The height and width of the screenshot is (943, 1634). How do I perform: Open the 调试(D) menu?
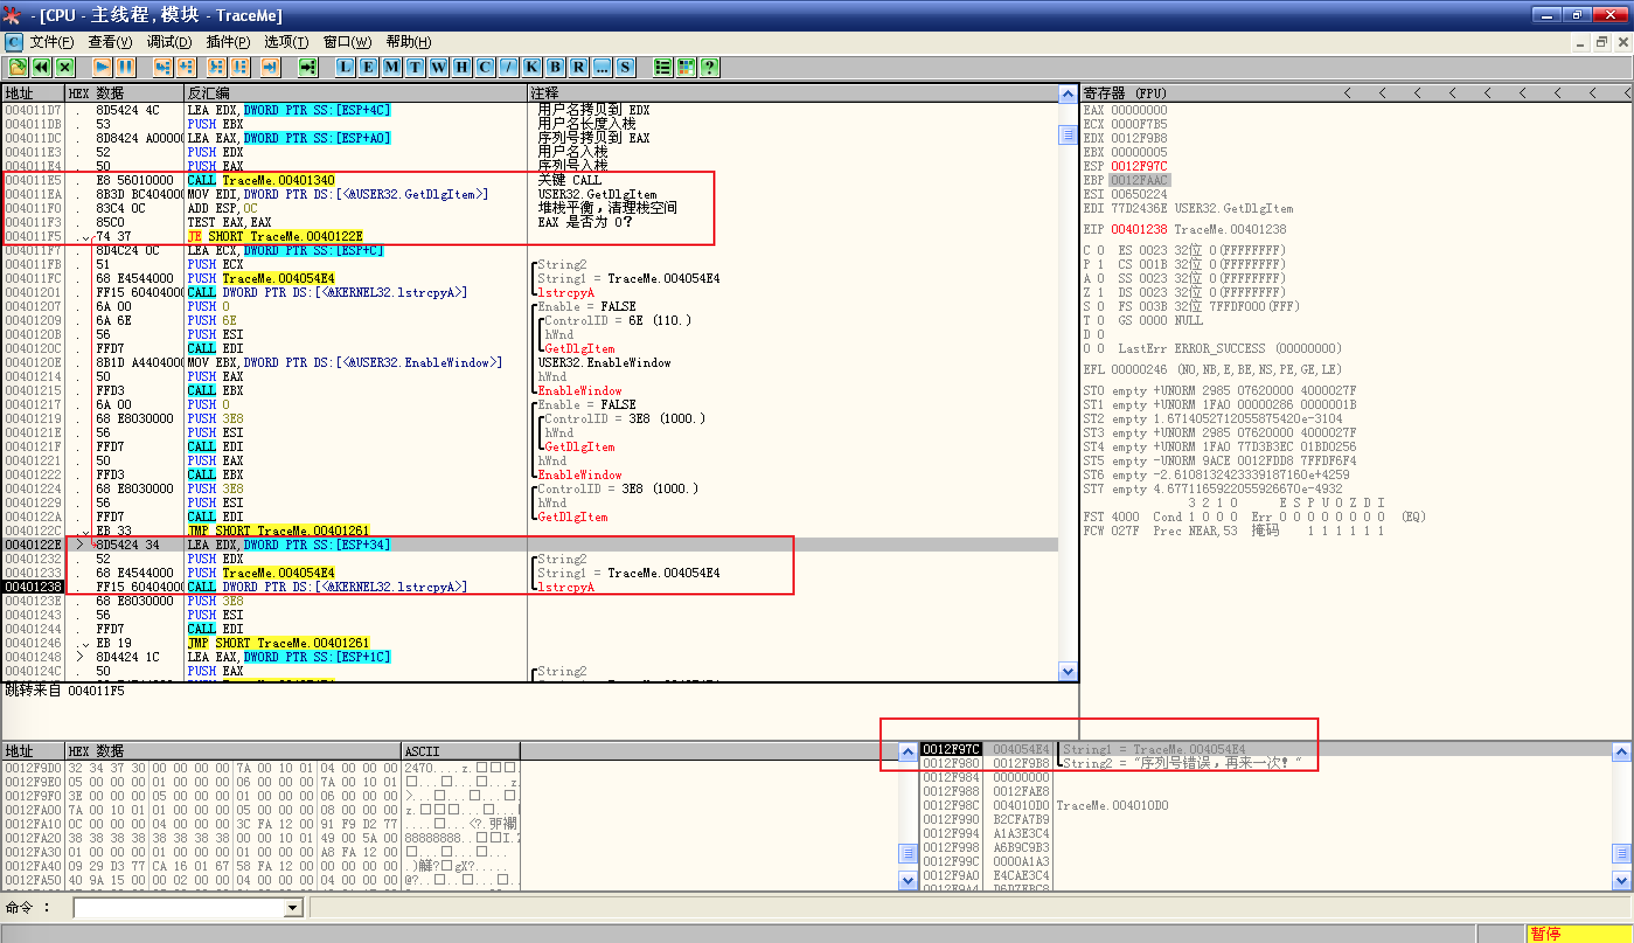pyautogui.click(x=169, y=42)
